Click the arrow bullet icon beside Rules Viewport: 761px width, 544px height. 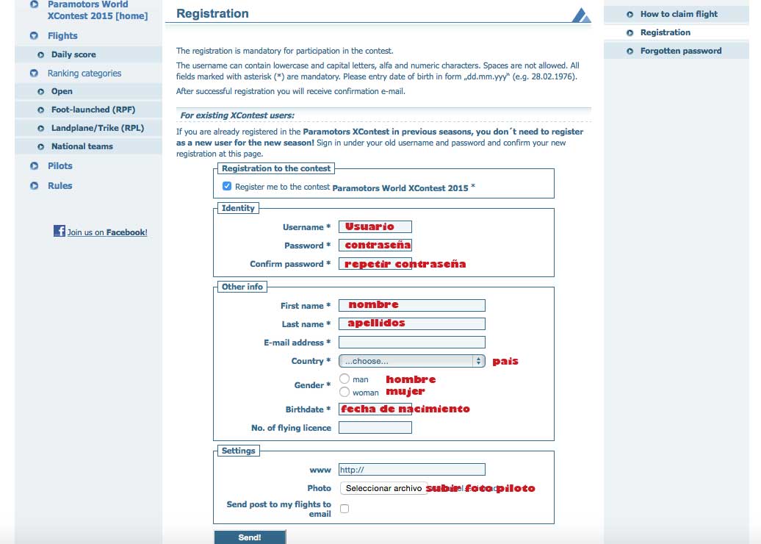(34, 186)
